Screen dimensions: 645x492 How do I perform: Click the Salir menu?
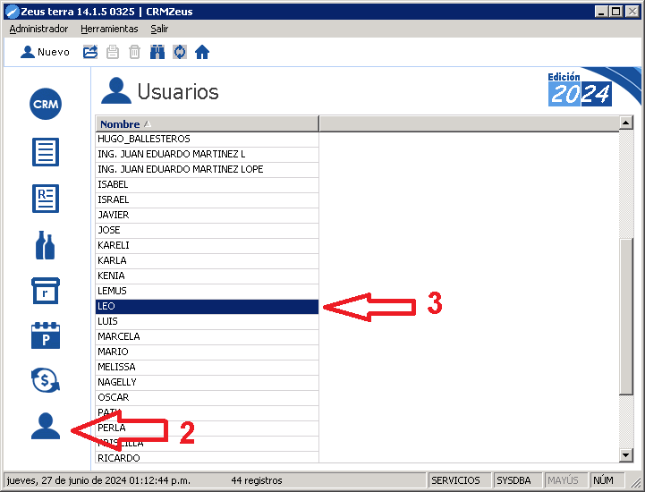[x=159, y=29]
